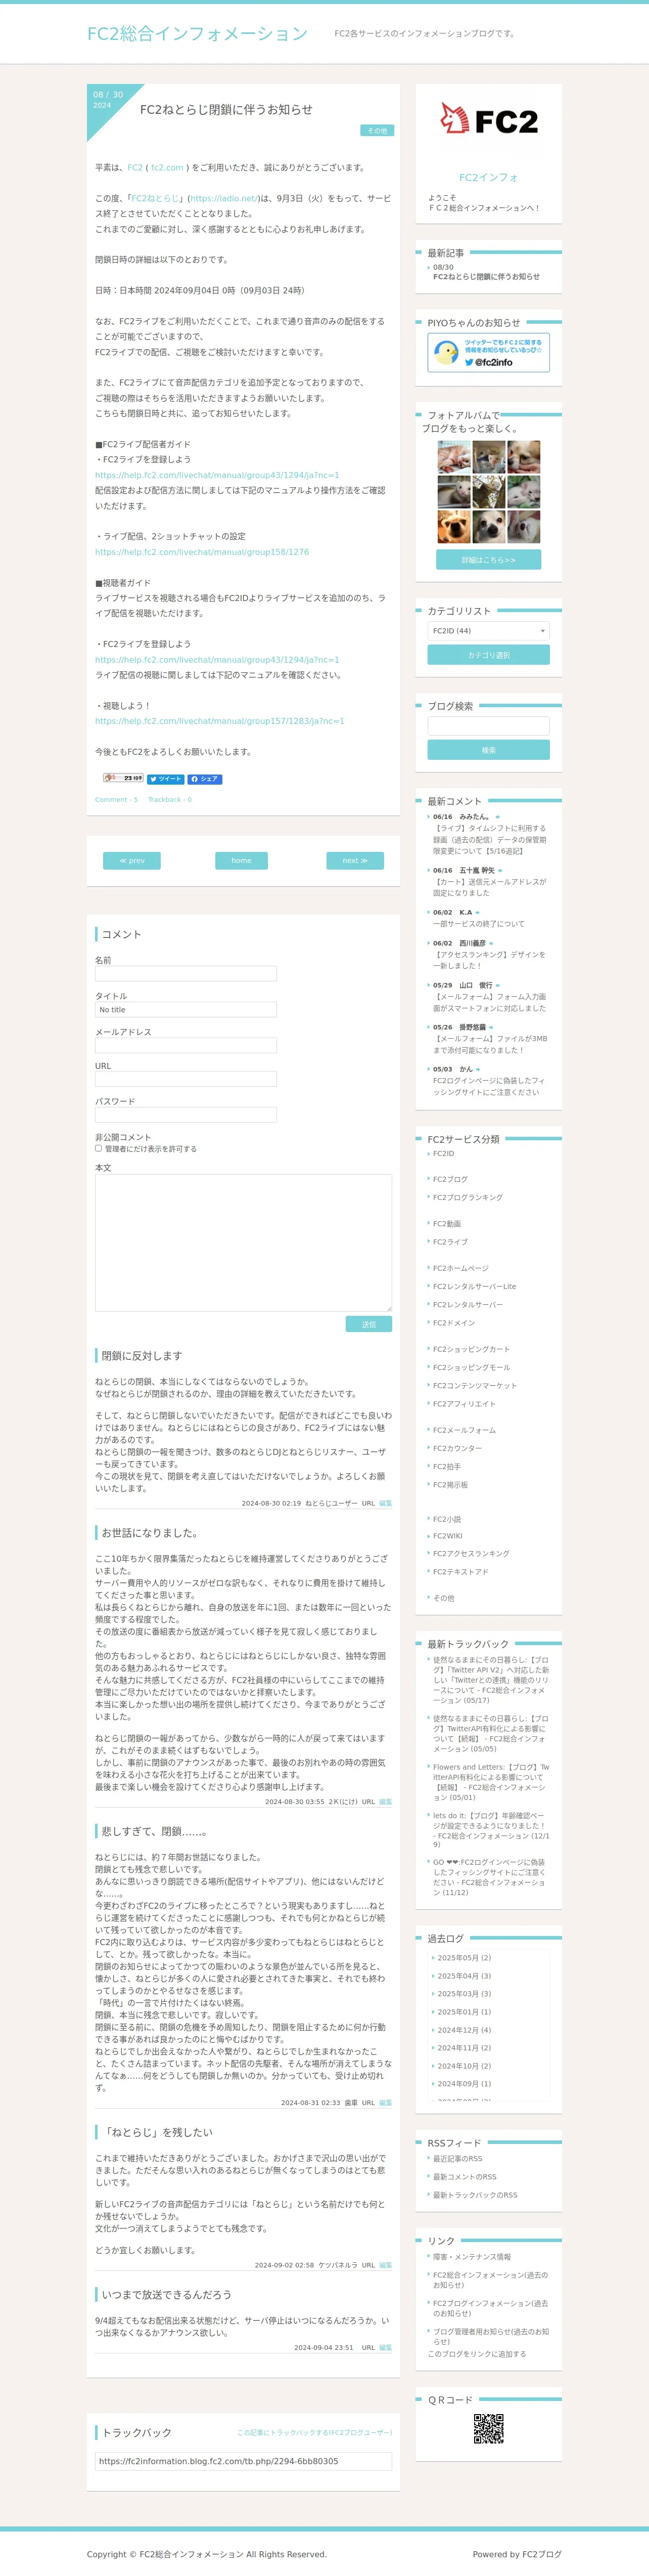Click the メールアドレス input field

click(186, 1045)
